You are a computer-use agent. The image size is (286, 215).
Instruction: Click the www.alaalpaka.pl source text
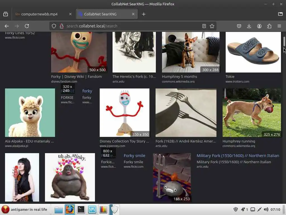(x=16, y=146)
